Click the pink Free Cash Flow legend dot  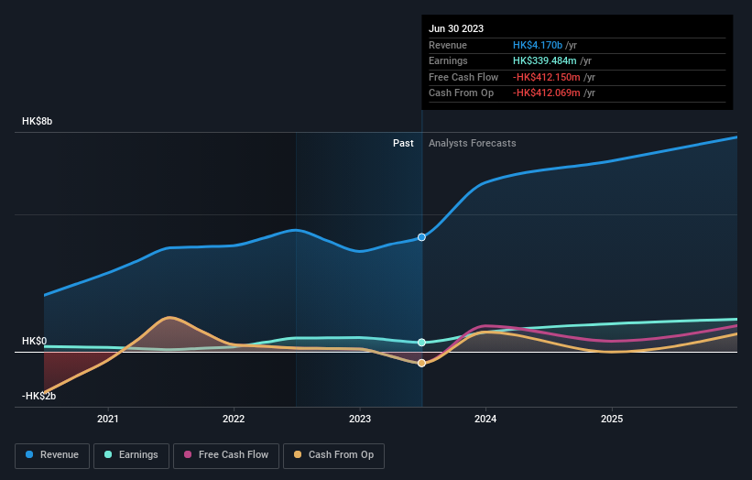click(188, 454)
